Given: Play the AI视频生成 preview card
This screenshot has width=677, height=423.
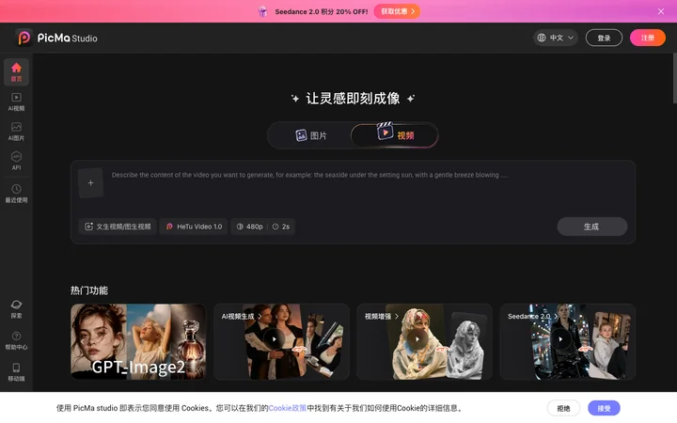Looking at the screenshot, I should point(275,339).
